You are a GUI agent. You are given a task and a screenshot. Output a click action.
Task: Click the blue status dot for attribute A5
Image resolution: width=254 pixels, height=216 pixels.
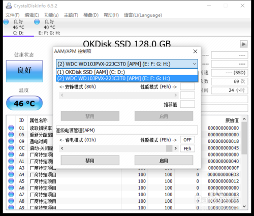pyautogui.click(x=11, y=181)
